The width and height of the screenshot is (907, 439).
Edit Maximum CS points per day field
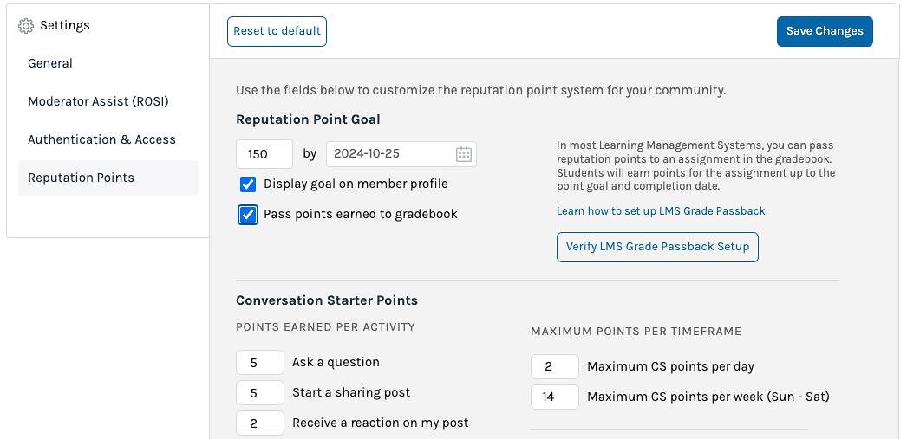click(x=554, y=367)
